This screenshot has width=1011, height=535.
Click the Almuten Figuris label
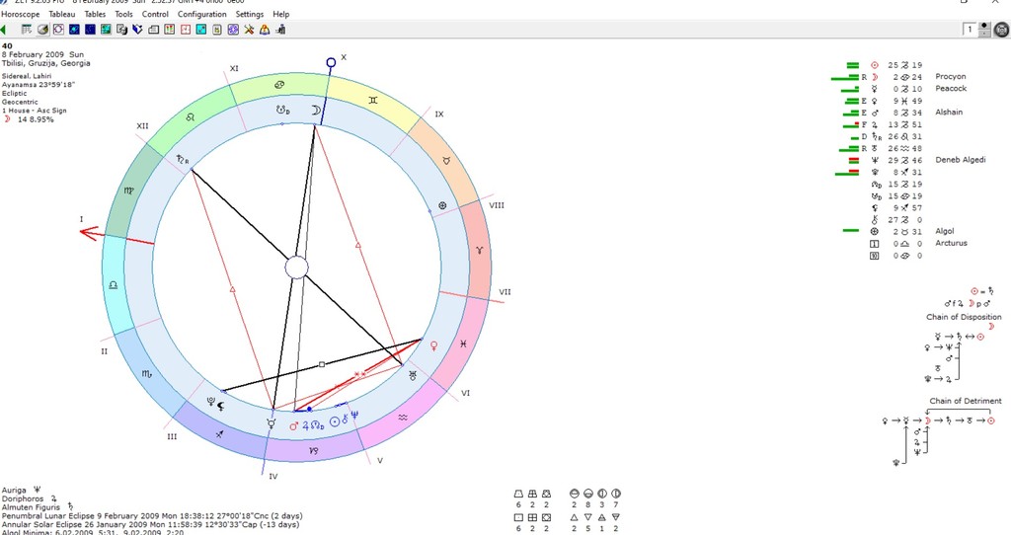coord(31,507)
